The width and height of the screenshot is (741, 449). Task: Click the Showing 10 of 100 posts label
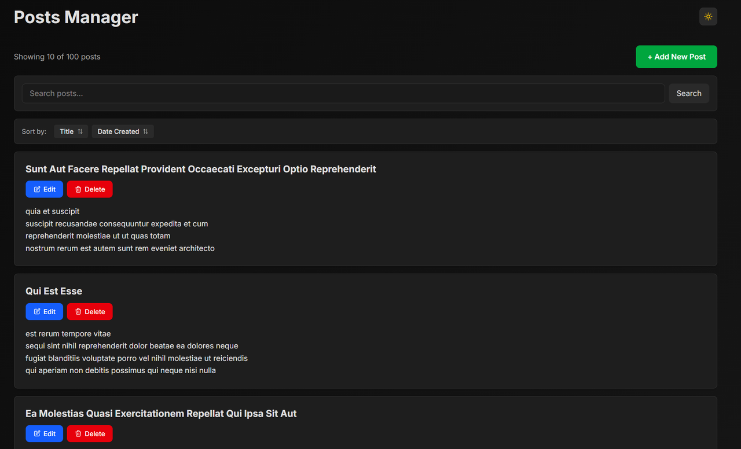pos(57,56)
